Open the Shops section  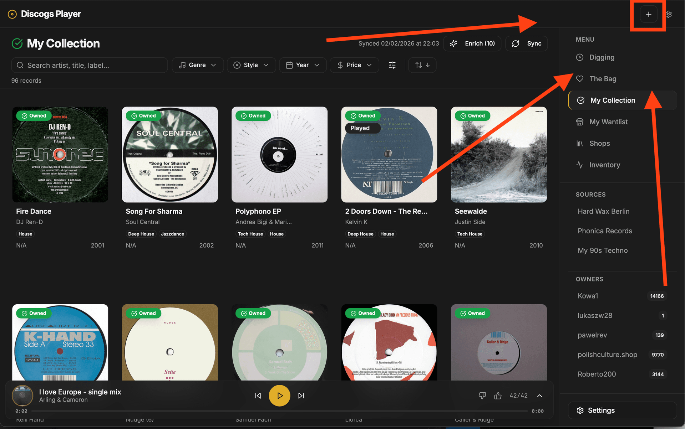599,143
